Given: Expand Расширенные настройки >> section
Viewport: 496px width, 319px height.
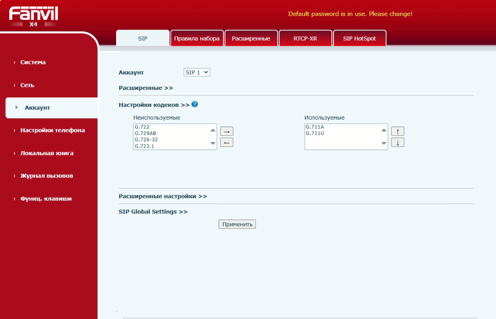Looking at the screenshot, I should (163, 196).
